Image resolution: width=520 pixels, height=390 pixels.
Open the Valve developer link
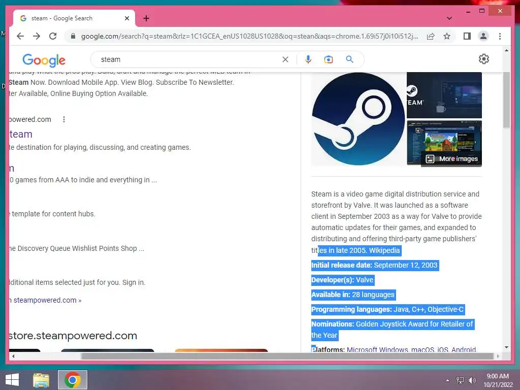point(365,280)
